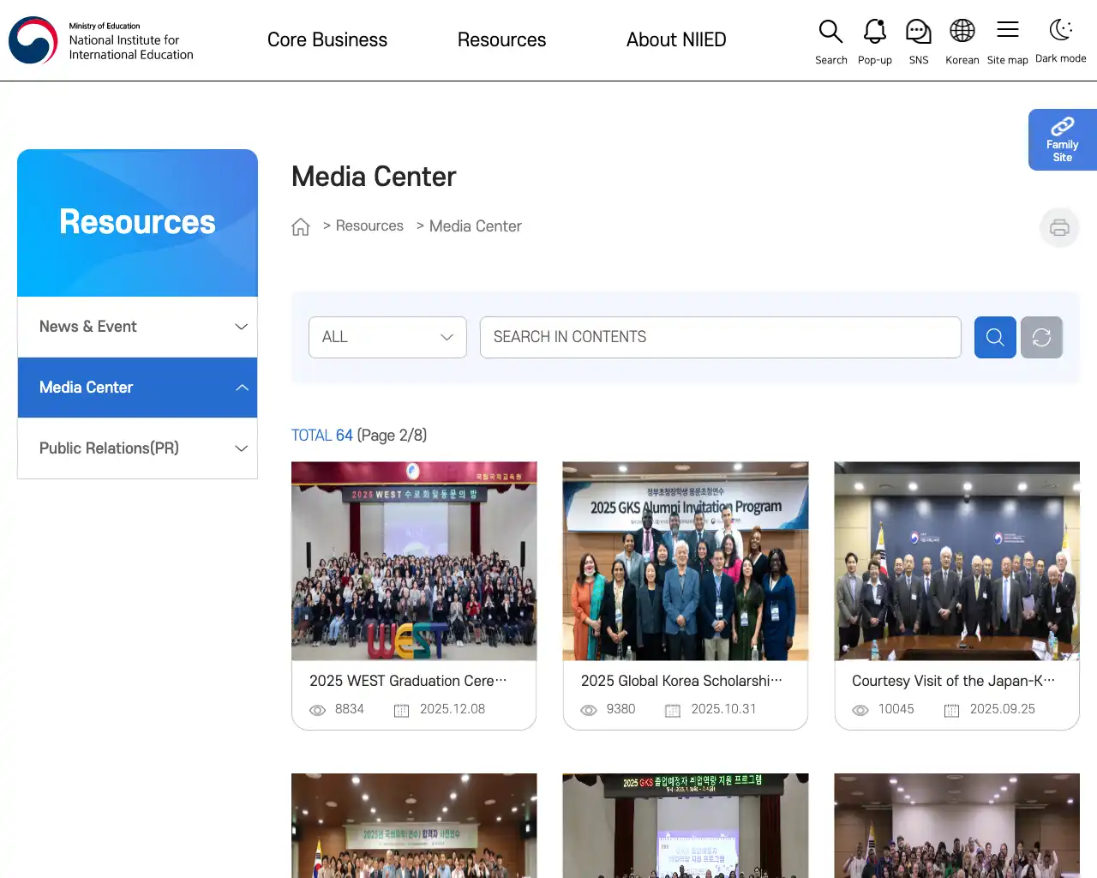Open the Family Site link button
The width and height of the screenshot is (1097, 878).
(x=1063, y=140)
